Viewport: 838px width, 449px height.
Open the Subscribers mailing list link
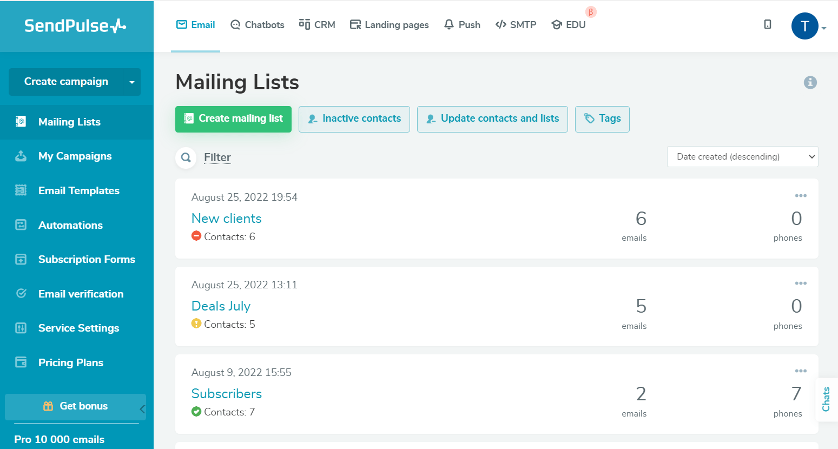[227, 394]
